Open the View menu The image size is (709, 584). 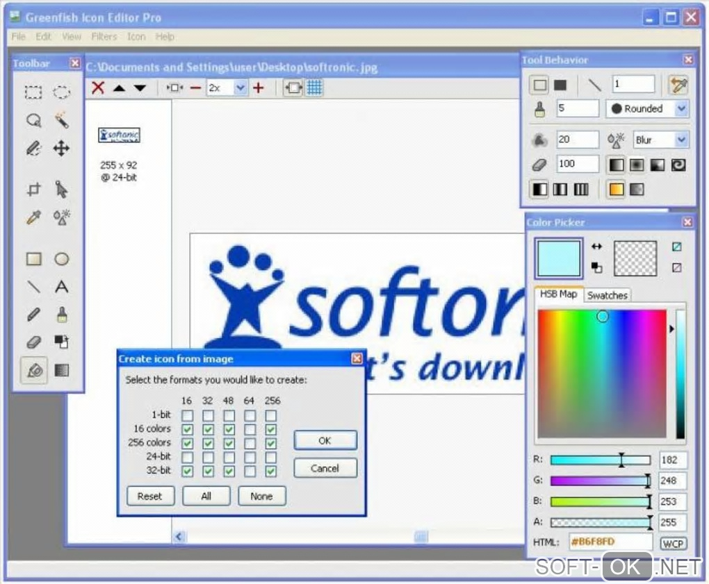click(x=72, y=37)
